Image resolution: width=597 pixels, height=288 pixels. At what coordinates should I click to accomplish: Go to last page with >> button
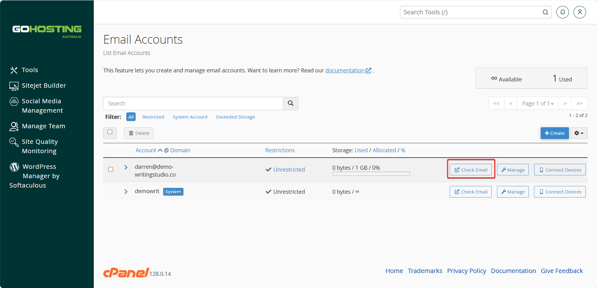(579, 104)
